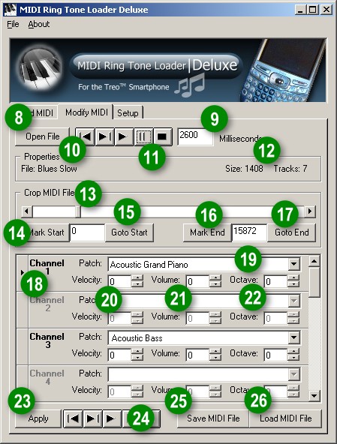Click the Mark Start button
The width and height of the screenshot is (337, 444).
[45, 232]
